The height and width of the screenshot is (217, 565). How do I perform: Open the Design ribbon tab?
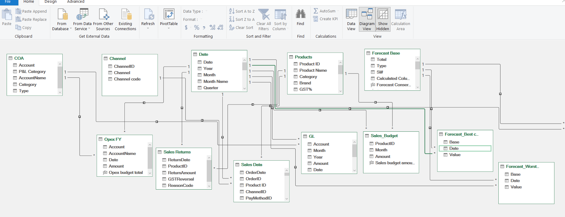(51, 2)
